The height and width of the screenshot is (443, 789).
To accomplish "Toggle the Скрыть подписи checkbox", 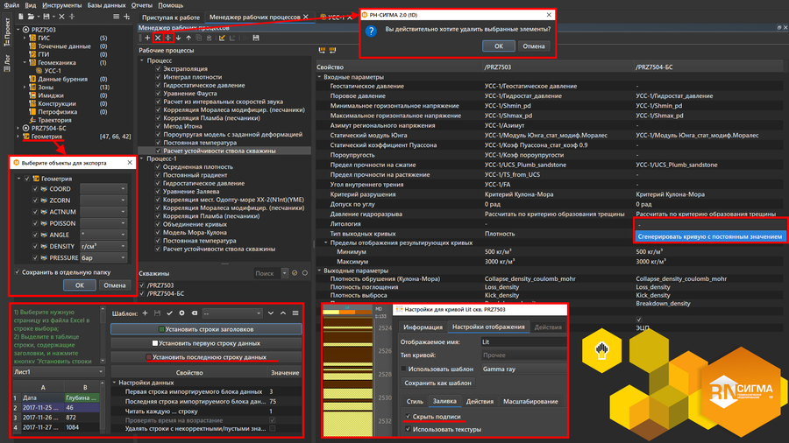I will tap(409, 417).
